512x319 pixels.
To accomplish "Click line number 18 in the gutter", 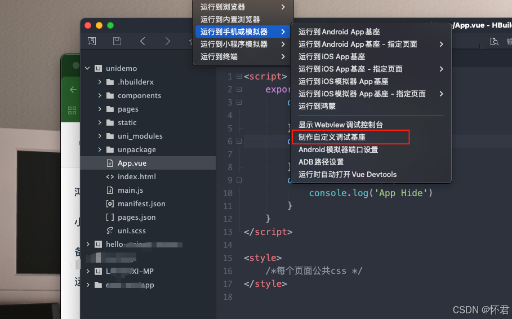I will pyautogui.click(x=228, y=297).
